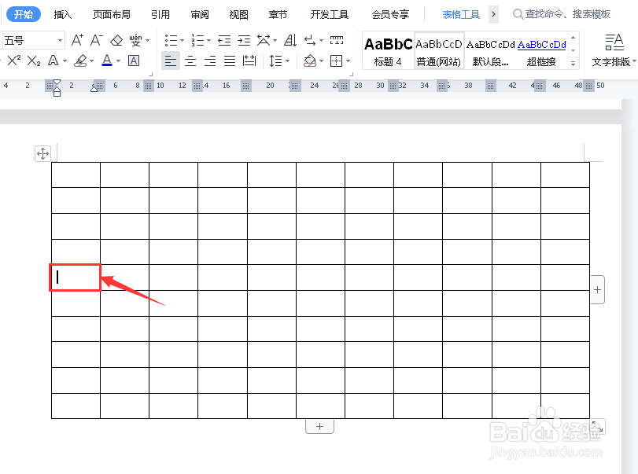Open the 章节 tab
This screenshot has width=638, height=474.
pyautogui.click(x=278, y=15)
